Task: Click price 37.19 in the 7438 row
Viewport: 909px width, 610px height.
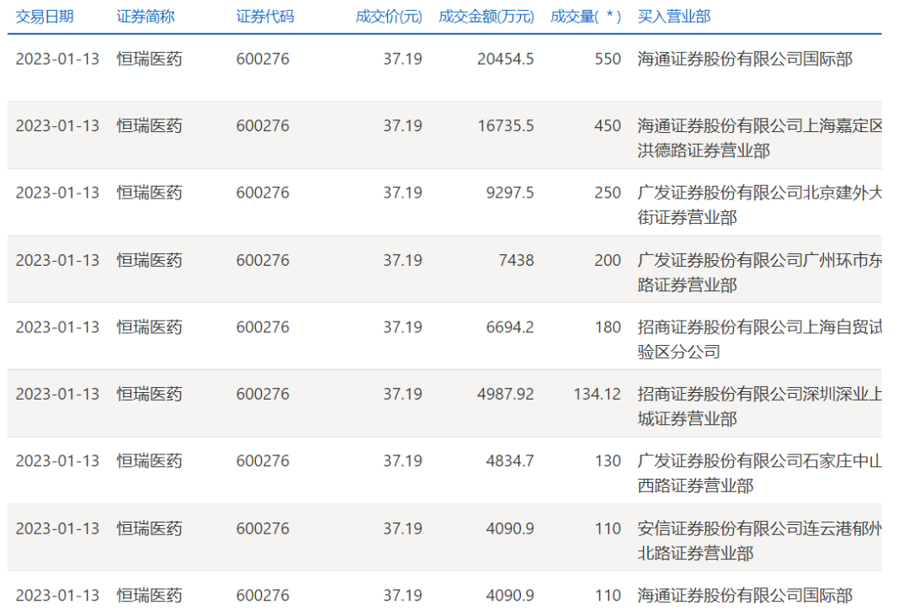Action: coord(403,260)
